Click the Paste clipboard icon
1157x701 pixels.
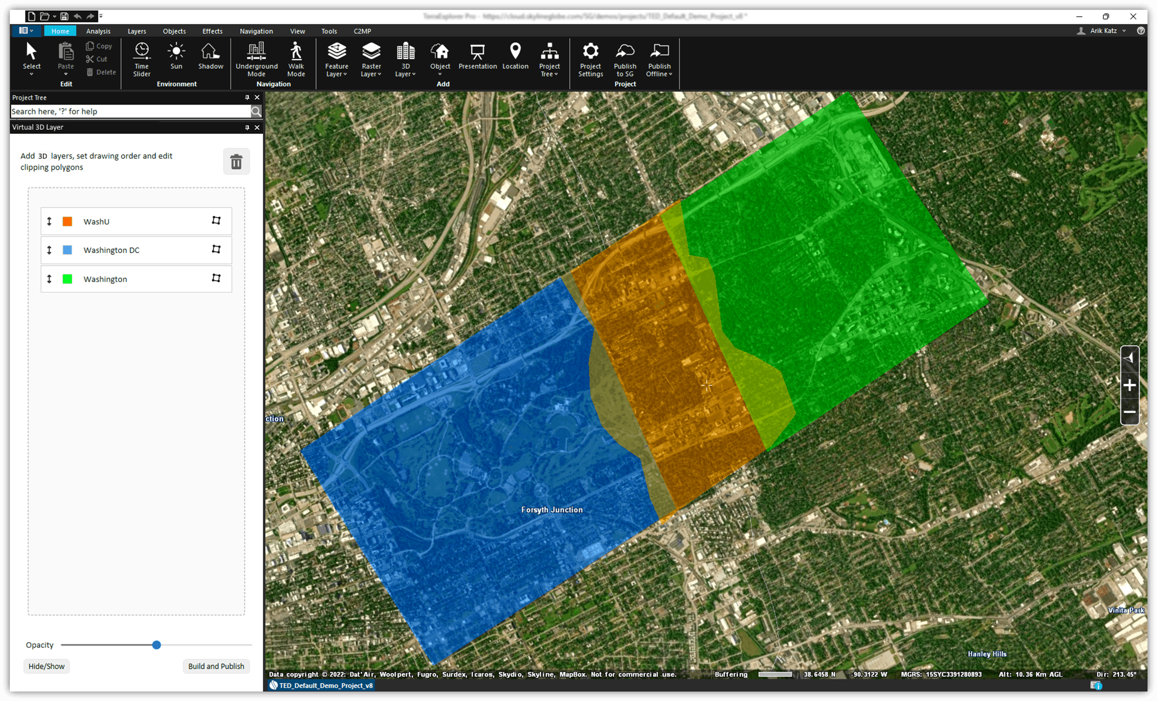click(66, 51)
